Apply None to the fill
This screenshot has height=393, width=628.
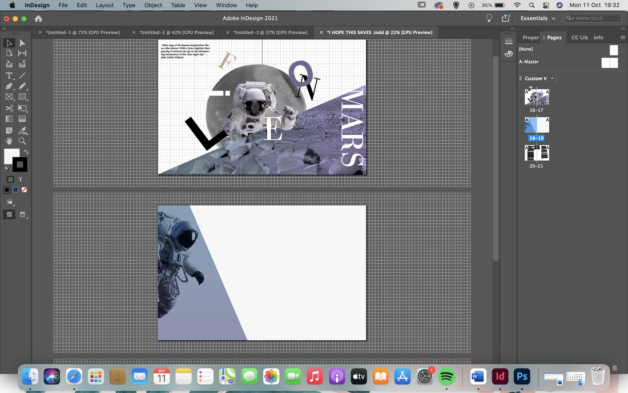coord(24,190)
